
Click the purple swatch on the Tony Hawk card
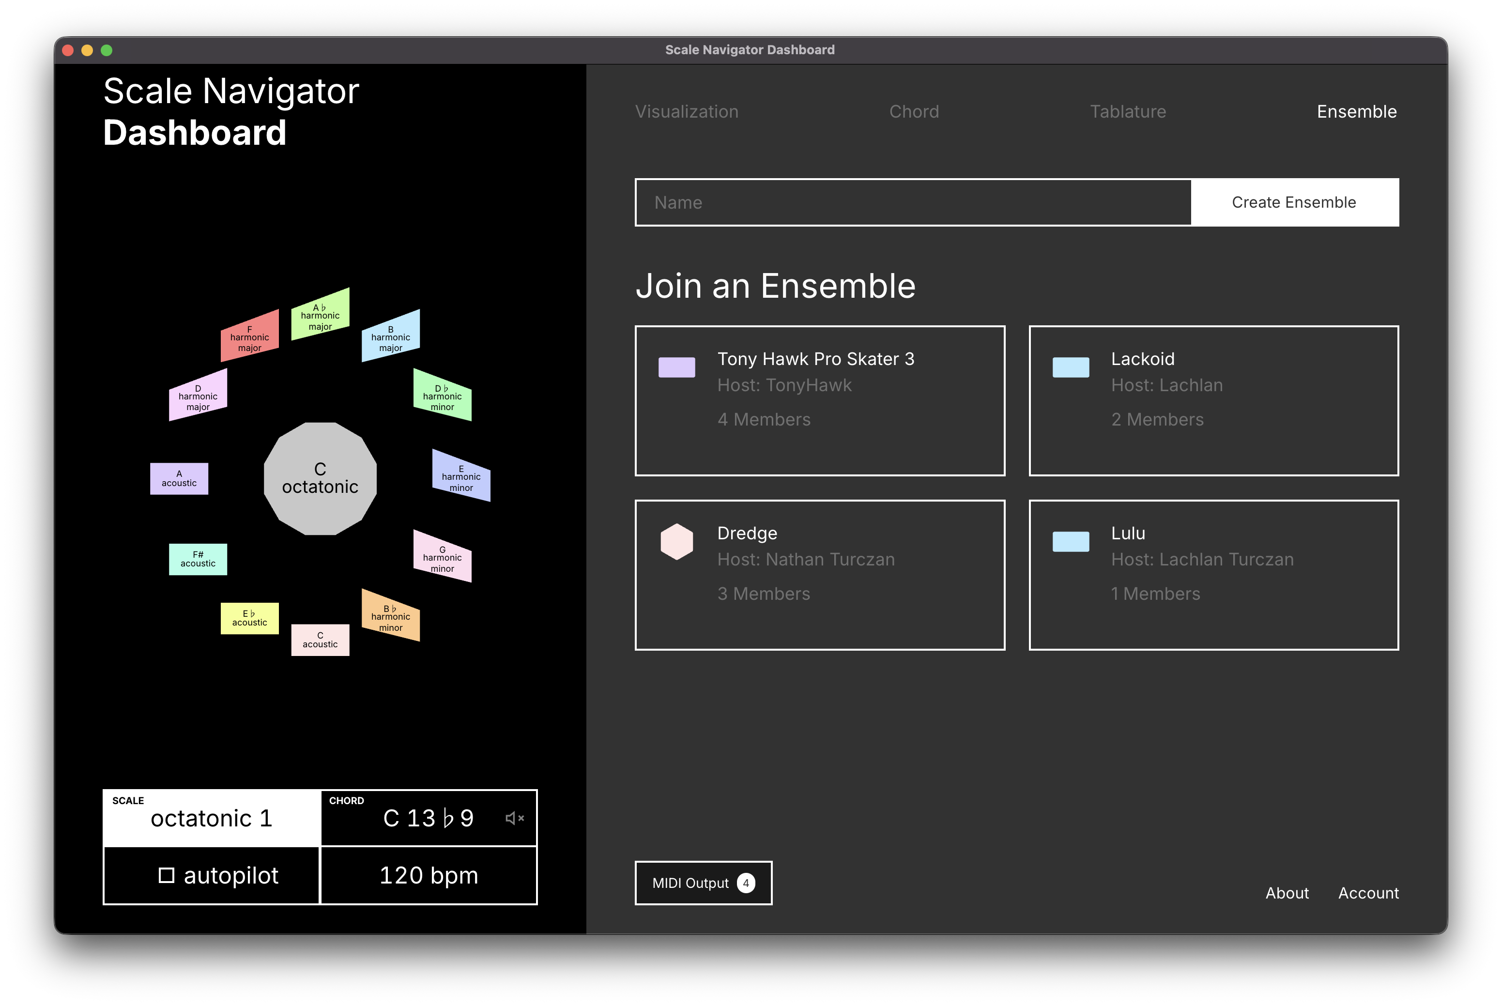[677, 367]
